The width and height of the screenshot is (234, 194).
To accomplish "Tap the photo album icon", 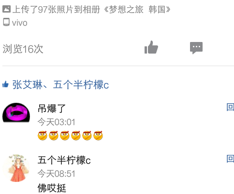I will pos(7,9).
